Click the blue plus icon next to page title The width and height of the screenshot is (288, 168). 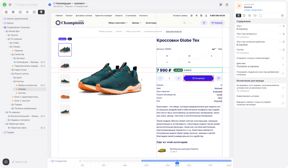50,5
